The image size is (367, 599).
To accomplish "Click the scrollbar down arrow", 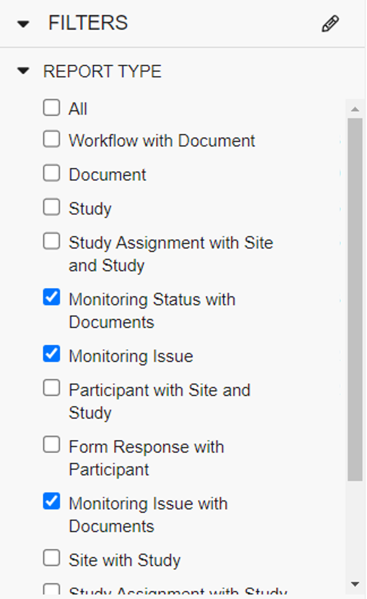I will click(x=355, y=584).
